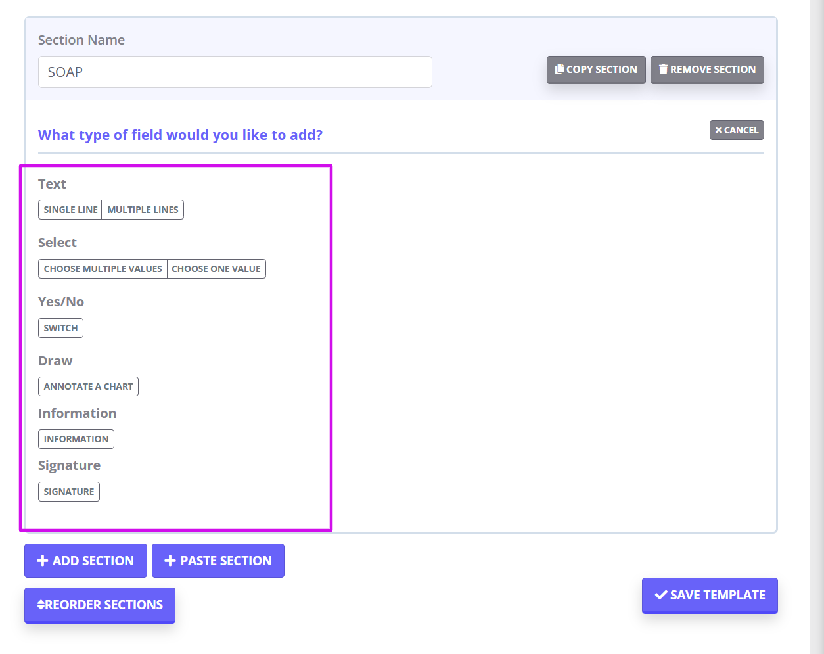Add a Choose One Value select field
This screenshot has height=654, width=824.
point(216,269)
